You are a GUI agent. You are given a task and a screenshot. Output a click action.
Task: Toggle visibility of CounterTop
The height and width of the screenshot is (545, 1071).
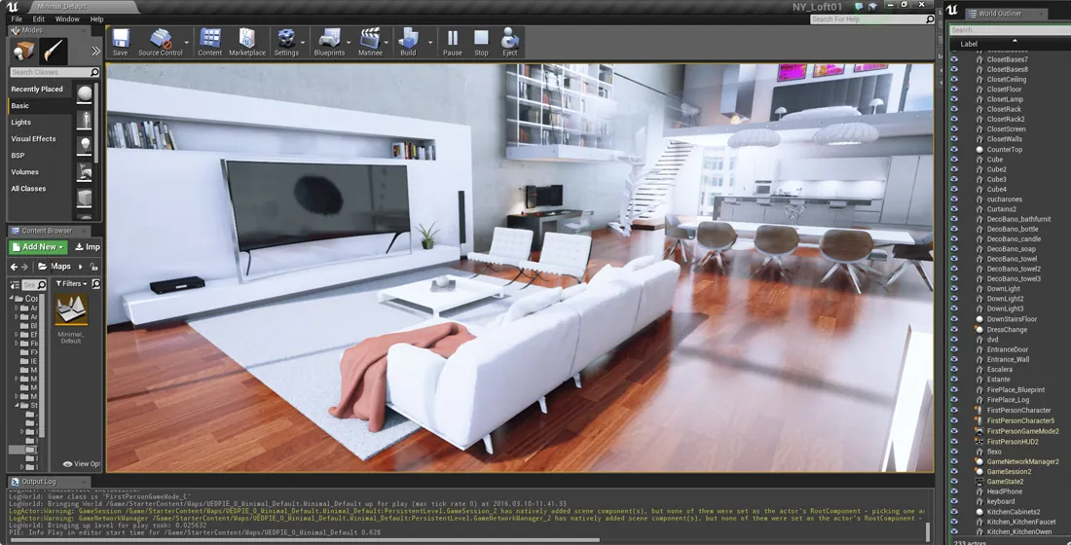pyautogui.click(x=955, y=149)
